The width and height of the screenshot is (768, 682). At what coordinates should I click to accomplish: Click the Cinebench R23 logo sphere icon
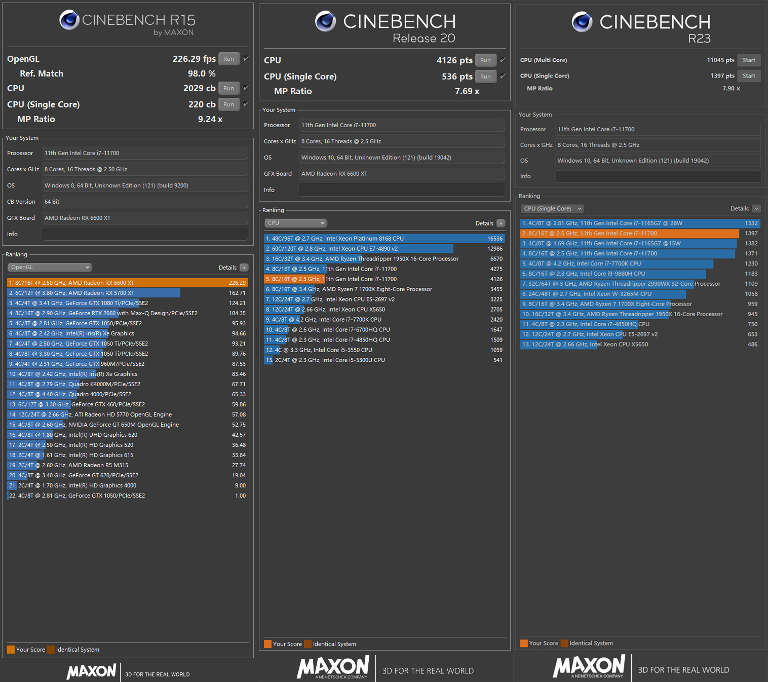582,22
